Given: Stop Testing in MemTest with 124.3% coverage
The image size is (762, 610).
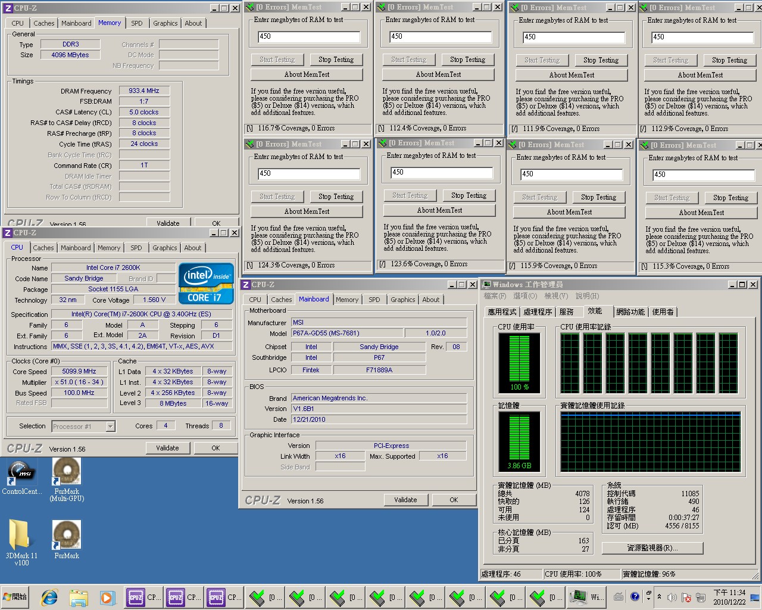Looking at the screenshot, I should click(x=336, y=197).
